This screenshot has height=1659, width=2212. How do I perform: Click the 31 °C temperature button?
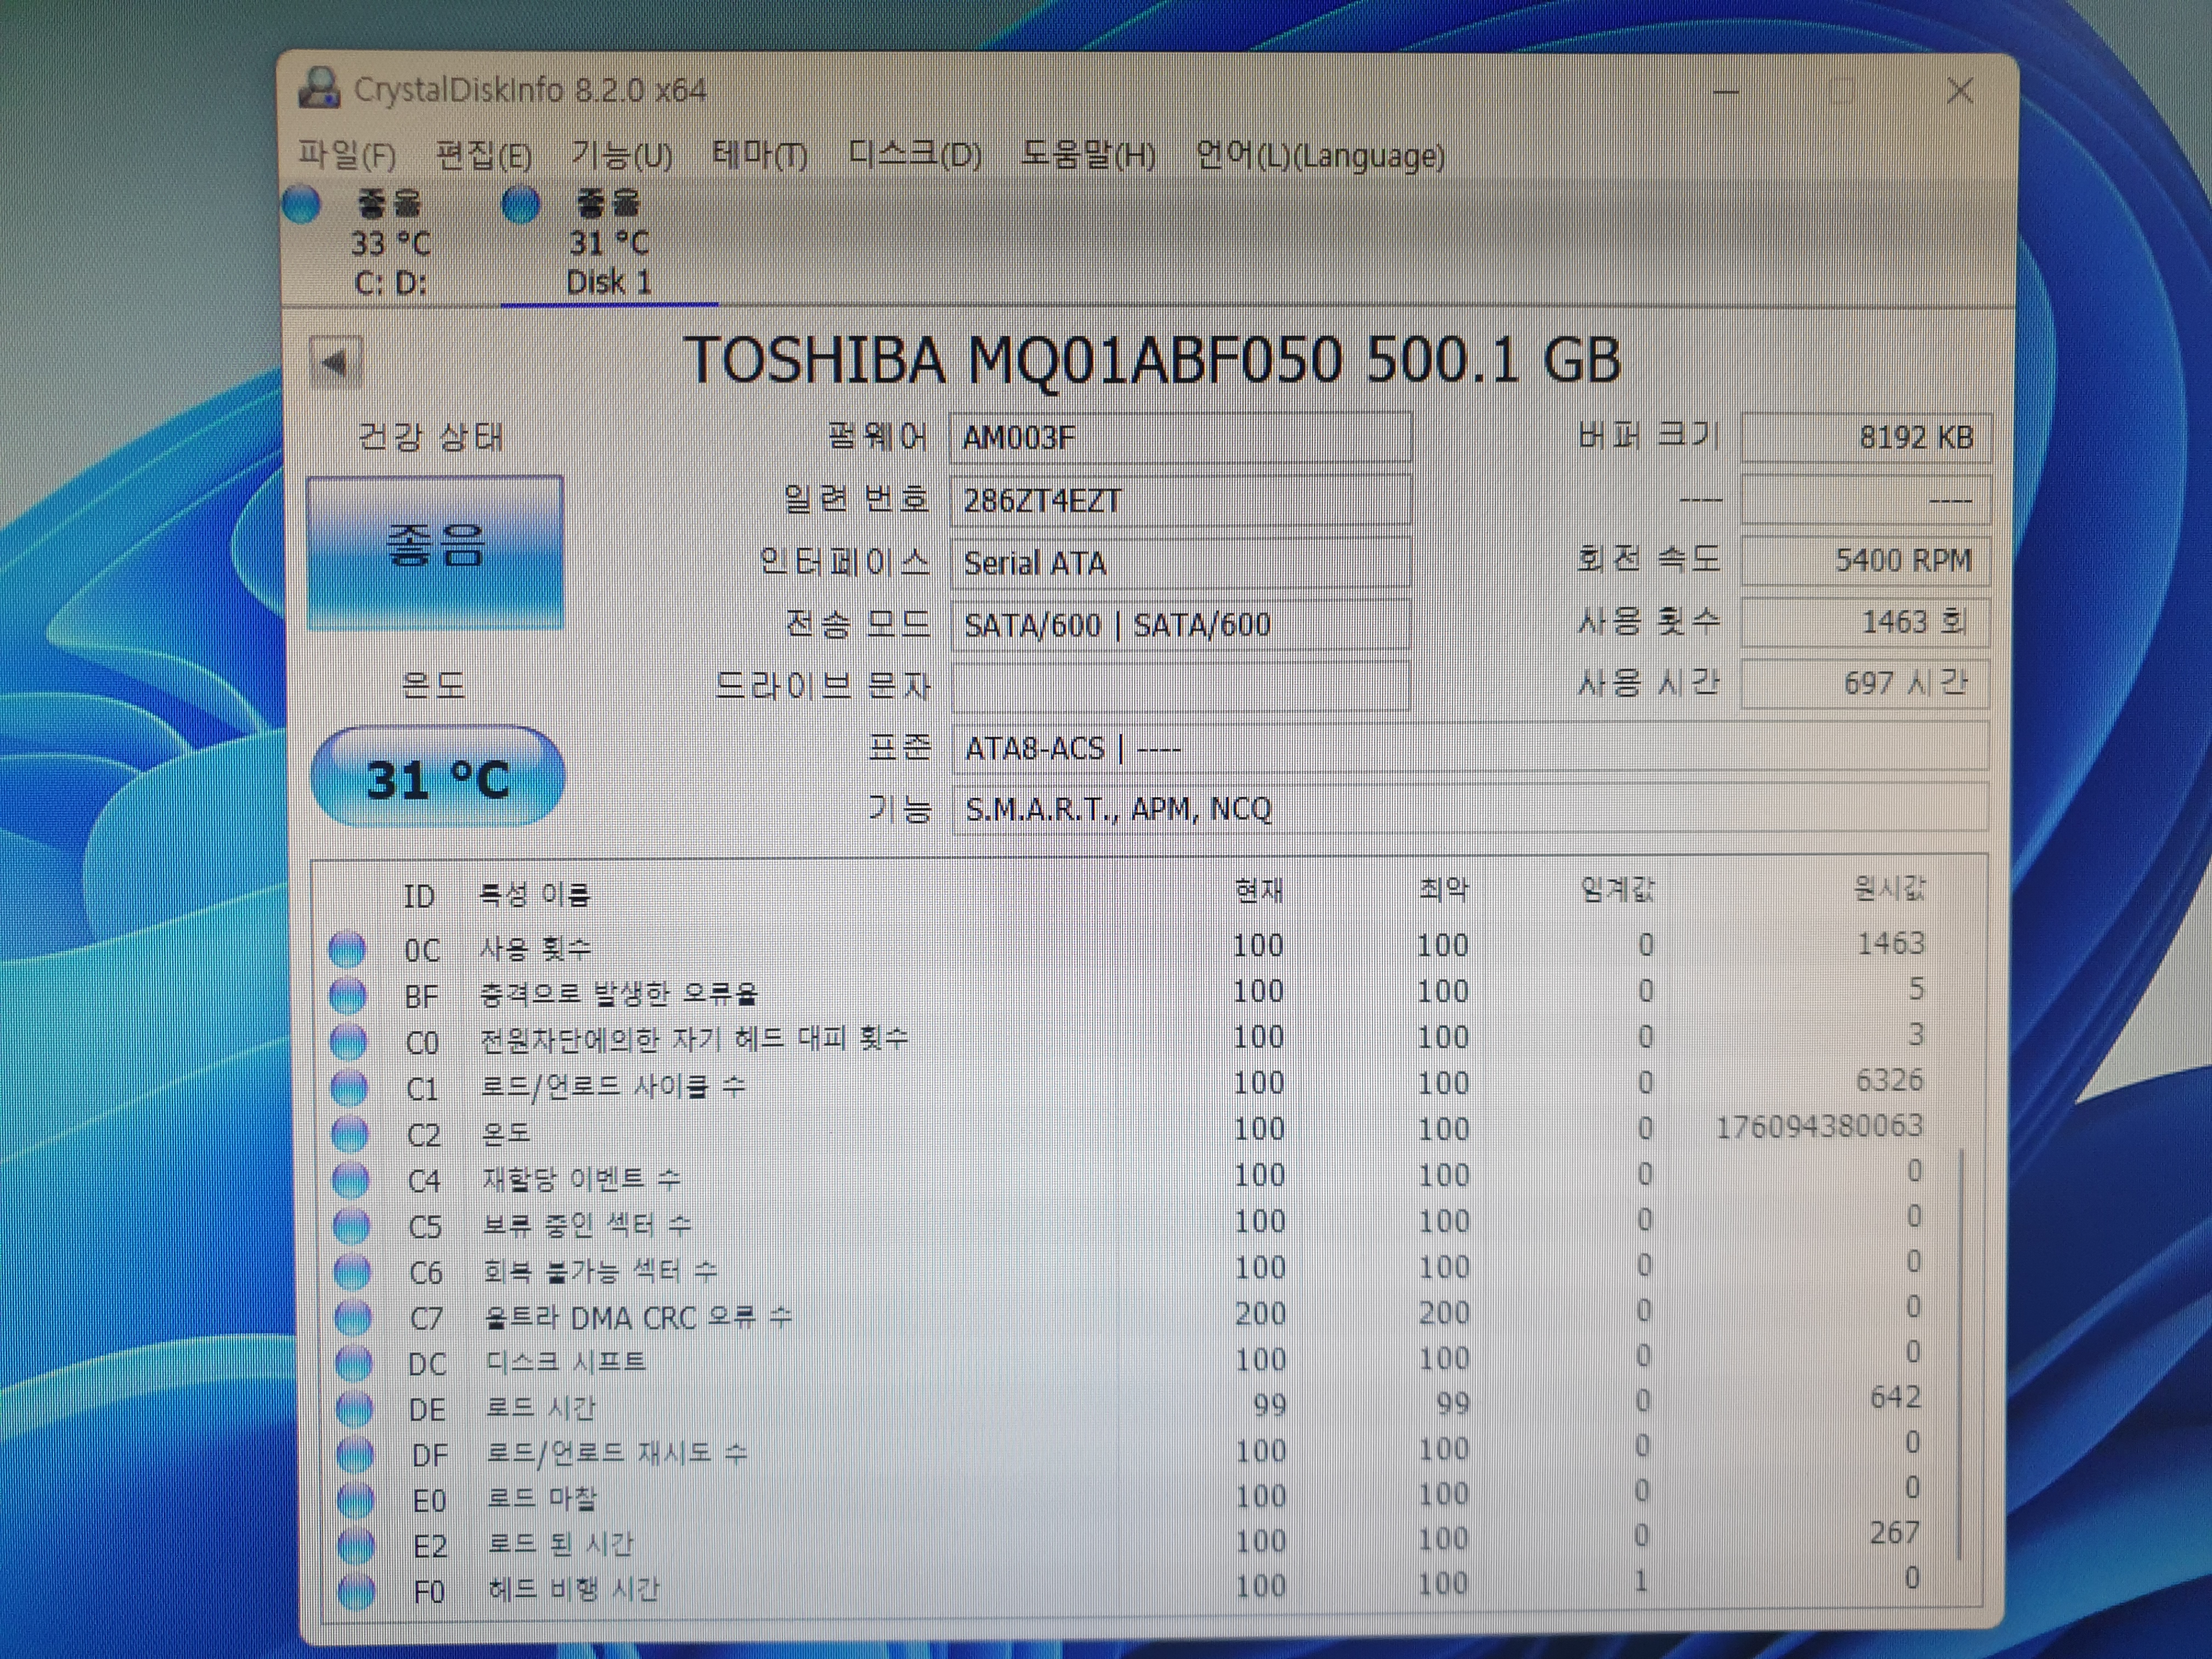[438, 777]
